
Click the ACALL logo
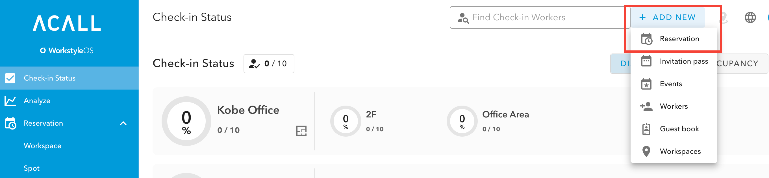[x=67, y=23]
